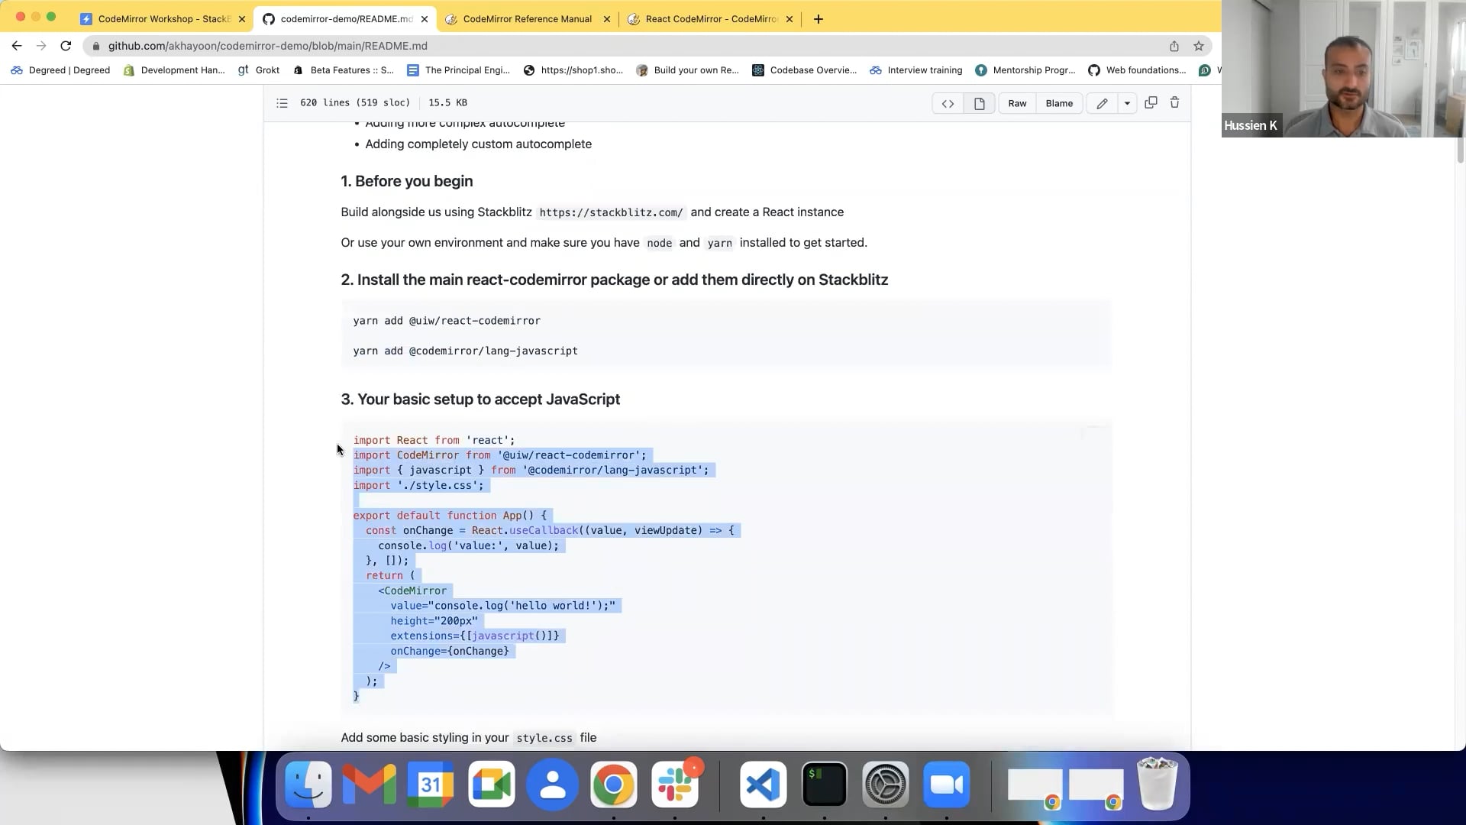Open the Raw file view

tap(1017, 103)
